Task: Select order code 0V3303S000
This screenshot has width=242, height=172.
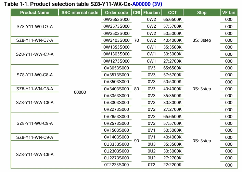Action: 116,103
